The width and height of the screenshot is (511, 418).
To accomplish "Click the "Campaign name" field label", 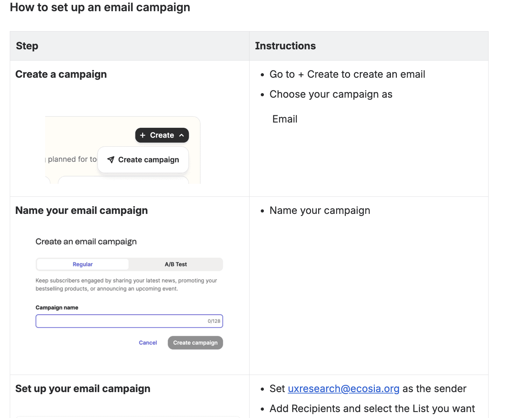I will tap(57, 308).
